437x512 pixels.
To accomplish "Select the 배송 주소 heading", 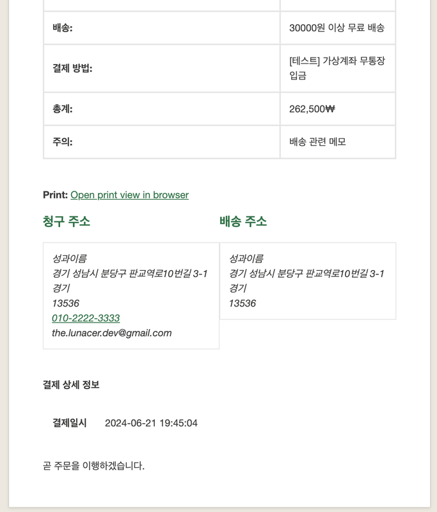I will [x=243, y=221].
